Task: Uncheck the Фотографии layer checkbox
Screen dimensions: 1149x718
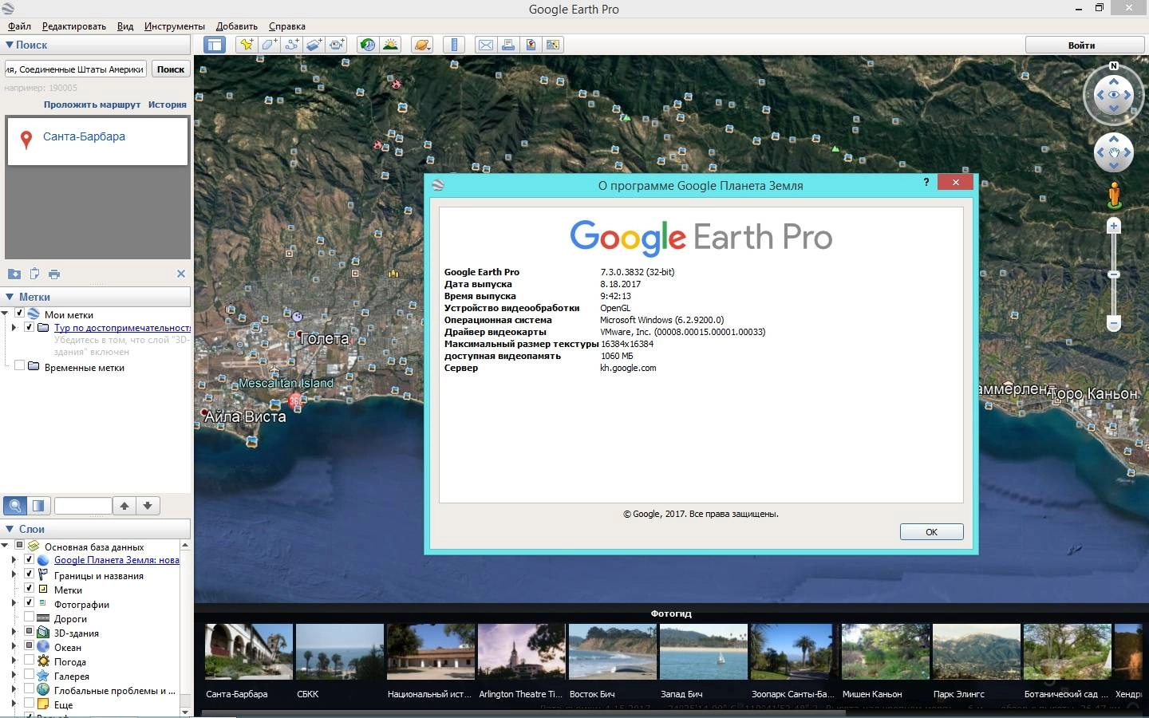Action: [30, 603]
